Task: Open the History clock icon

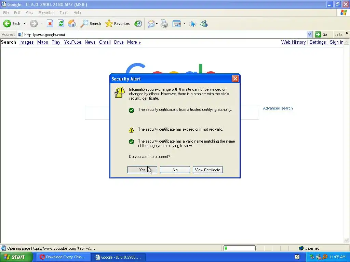Action: point(138,24)
